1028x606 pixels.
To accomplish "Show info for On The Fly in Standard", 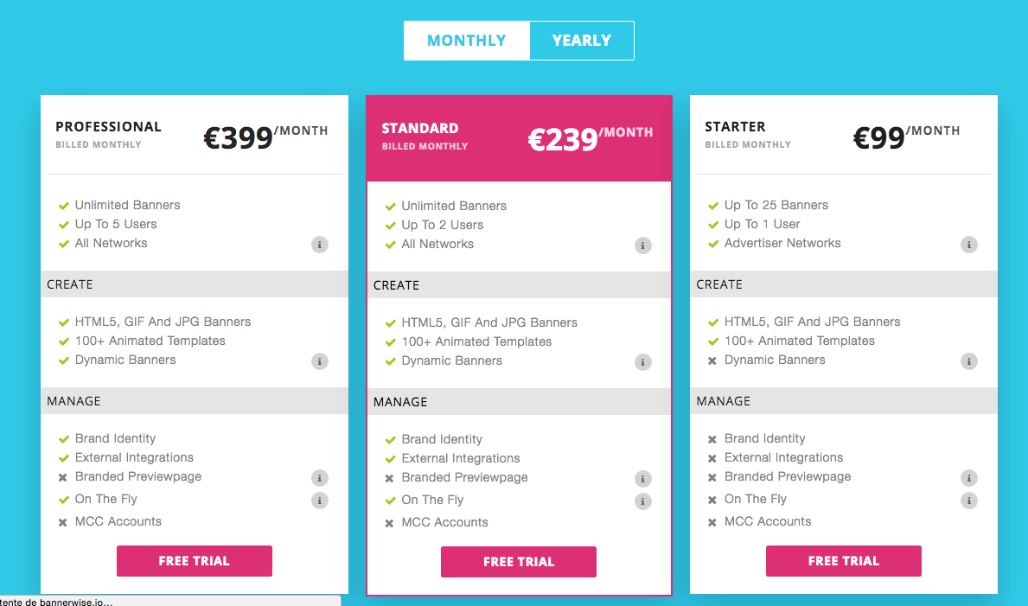I will tap(643, 501).
